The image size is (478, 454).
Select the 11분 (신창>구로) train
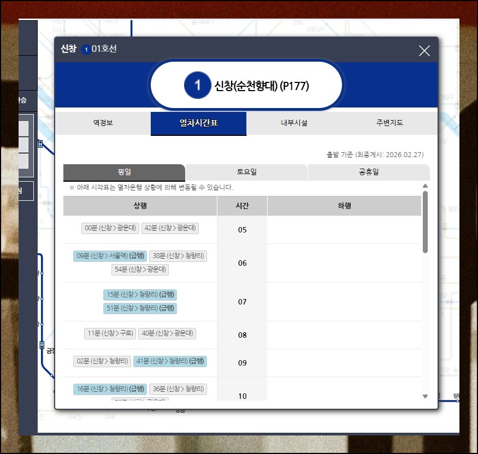click(x=110, y=333)
